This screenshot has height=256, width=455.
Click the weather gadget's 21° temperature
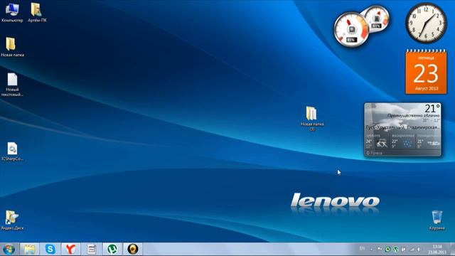[x=432, y=109]
